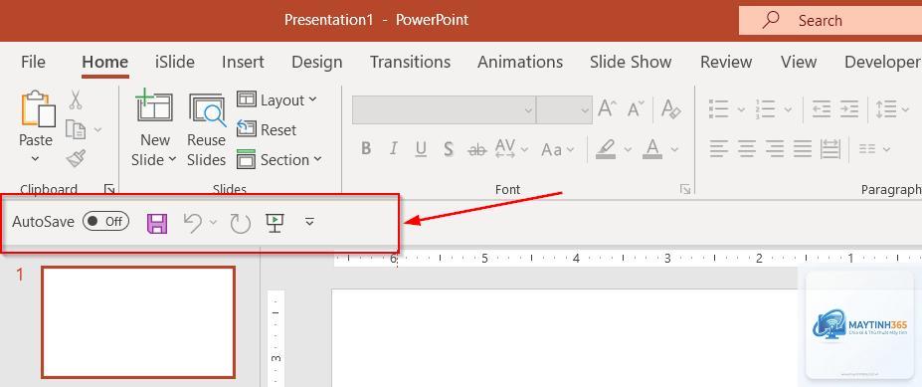Viewport: 922px width, 387px height.
Task: Toggle Underline formatting
Action: coord(421,149)
